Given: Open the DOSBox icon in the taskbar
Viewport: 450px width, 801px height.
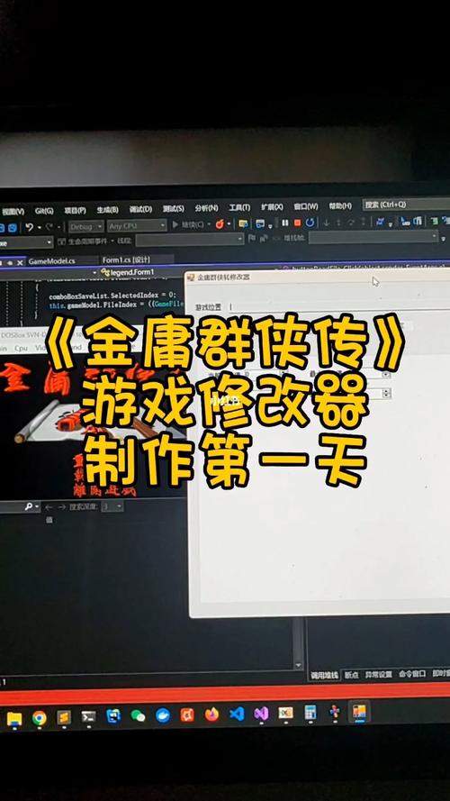Looking at the screenshot, I should click(x=285, y=713).
